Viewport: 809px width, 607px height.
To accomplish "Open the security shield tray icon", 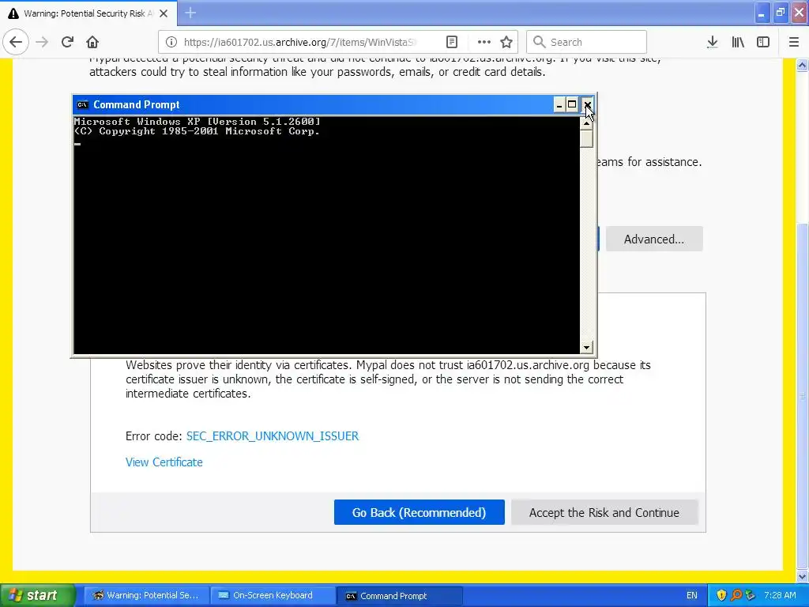I will (x=721, y=595).
